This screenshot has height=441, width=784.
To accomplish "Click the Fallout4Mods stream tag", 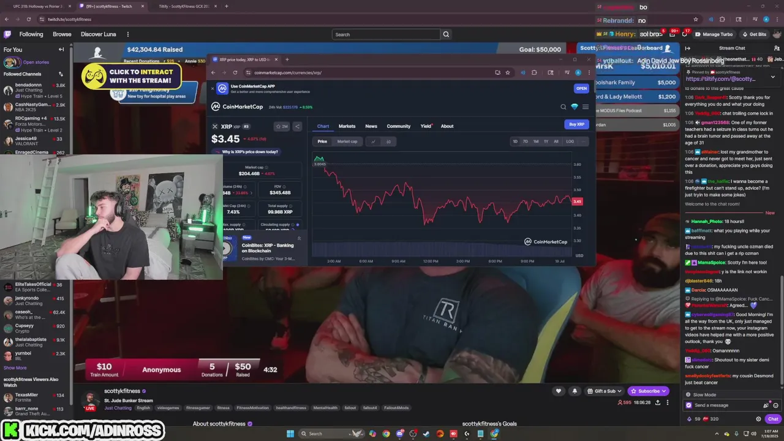I will [395, 408].
